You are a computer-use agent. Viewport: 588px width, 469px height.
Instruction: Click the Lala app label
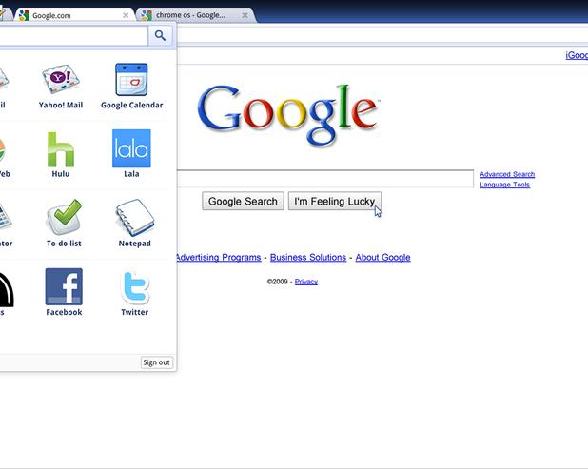[x=131, y=174]
